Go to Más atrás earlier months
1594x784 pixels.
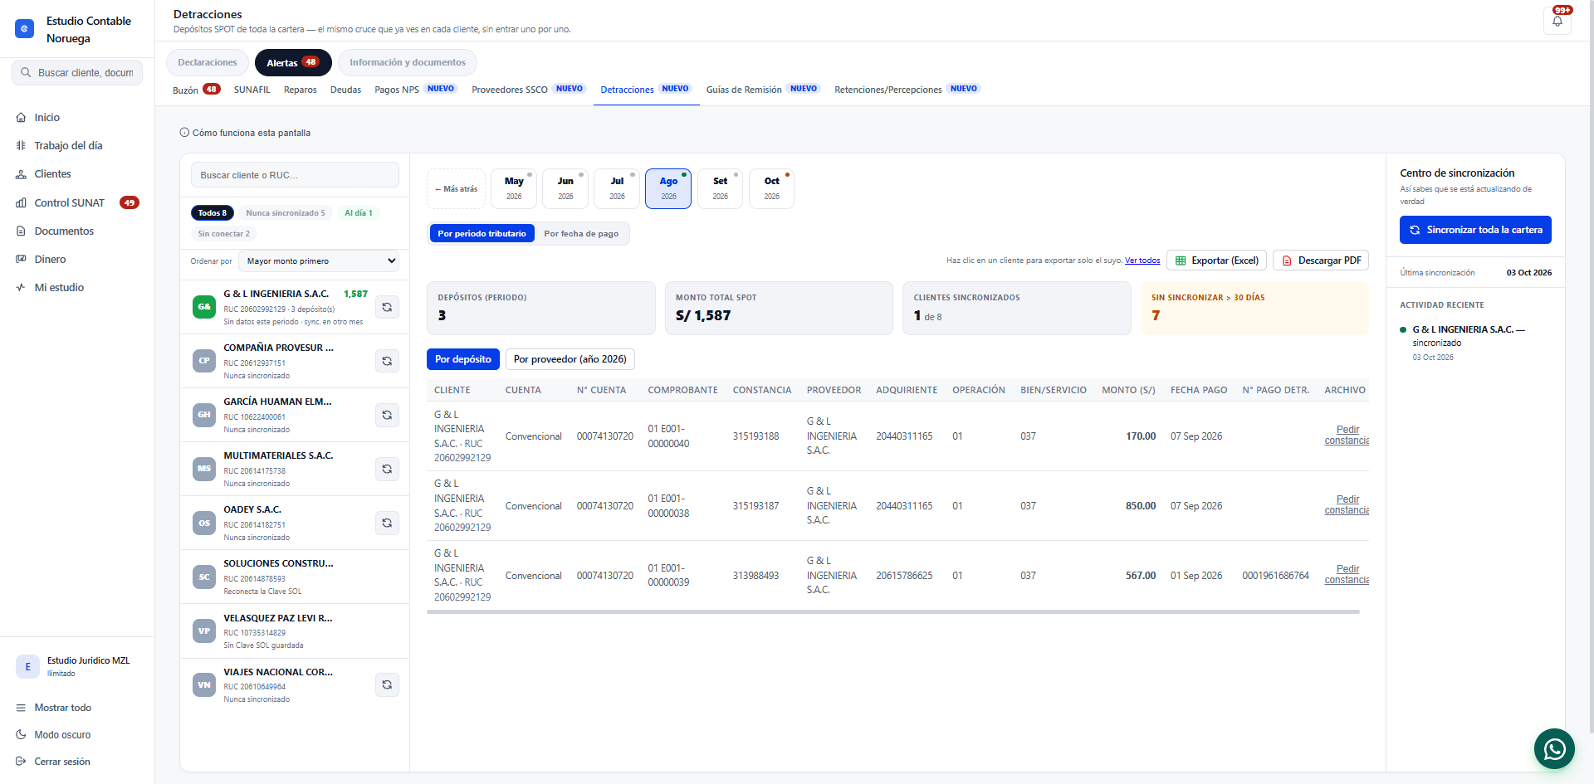point(456,189)
